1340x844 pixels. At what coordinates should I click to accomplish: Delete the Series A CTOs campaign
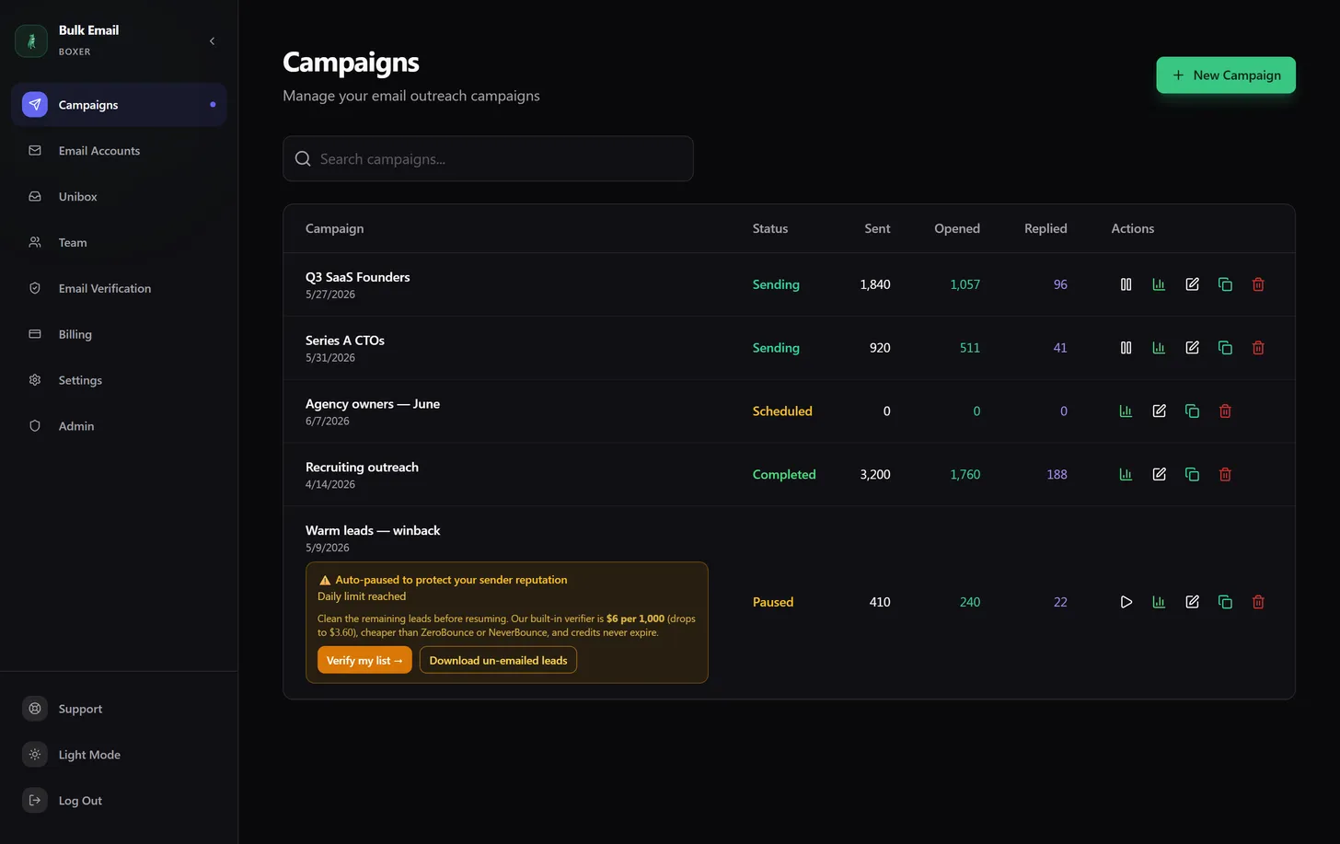point(1258,348)
